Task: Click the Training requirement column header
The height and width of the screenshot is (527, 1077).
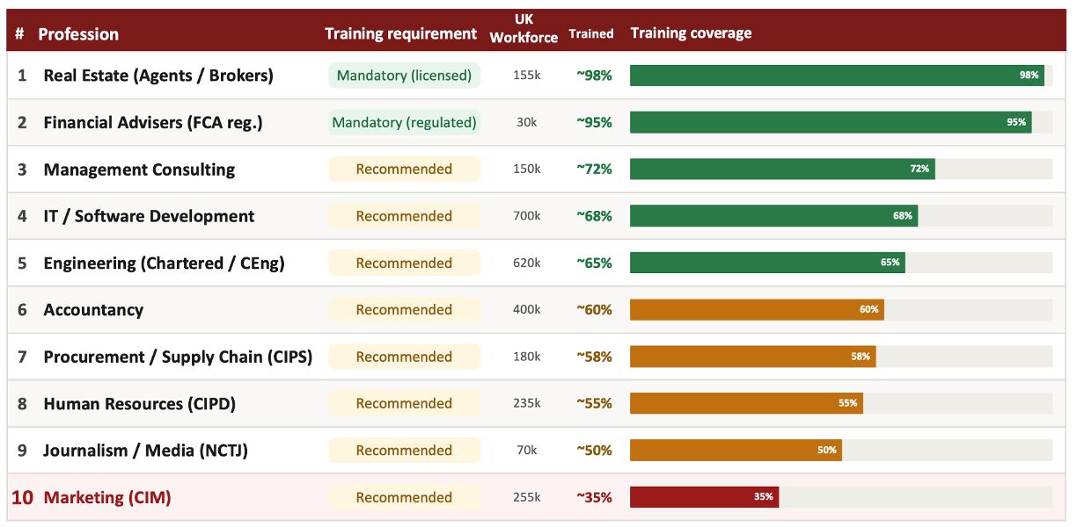Action: click(400, 33)
